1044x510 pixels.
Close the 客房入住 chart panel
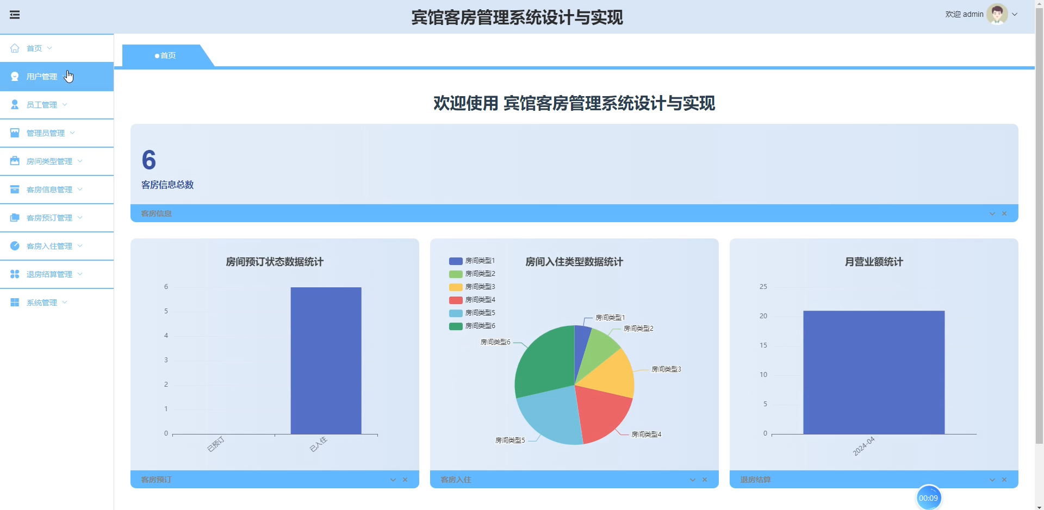coord(705,480)
